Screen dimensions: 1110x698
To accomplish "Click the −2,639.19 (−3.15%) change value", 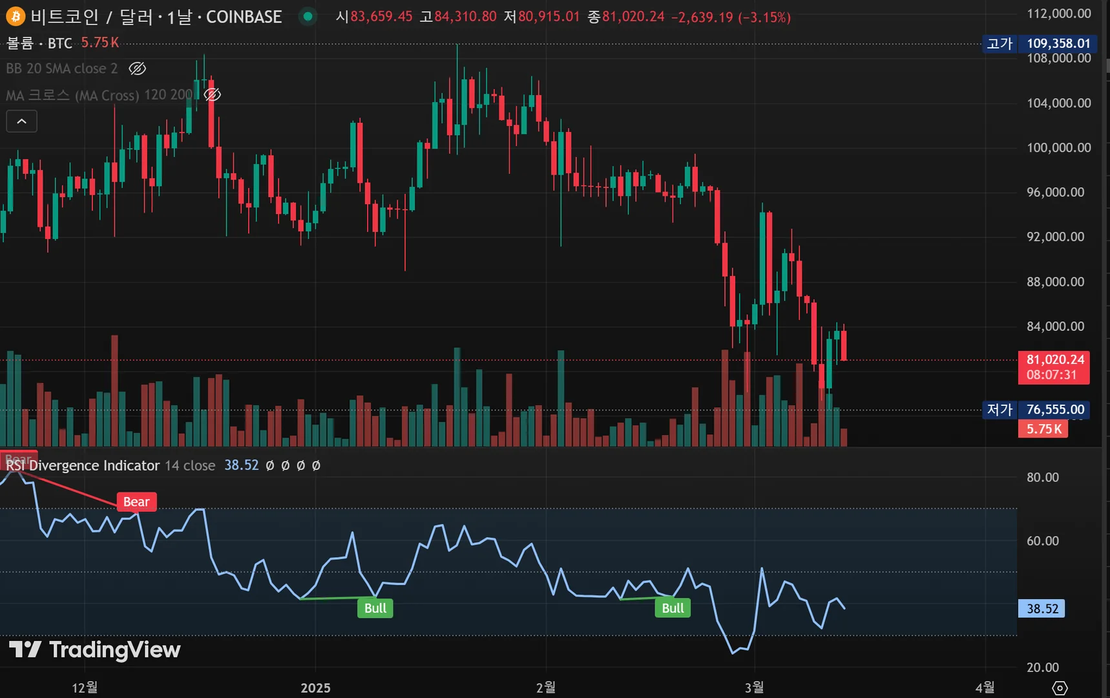I will tap(731, 17).
